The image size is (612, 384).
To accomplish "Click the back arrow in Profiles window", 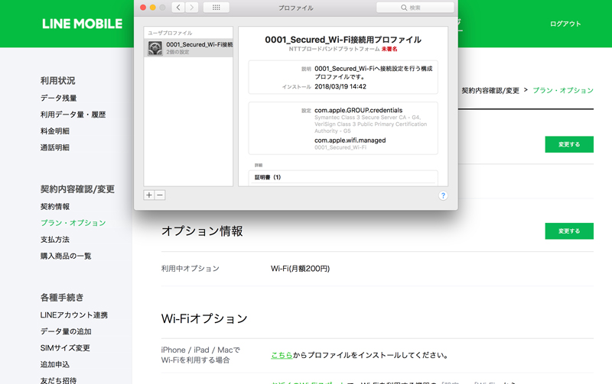I will 178,8.
